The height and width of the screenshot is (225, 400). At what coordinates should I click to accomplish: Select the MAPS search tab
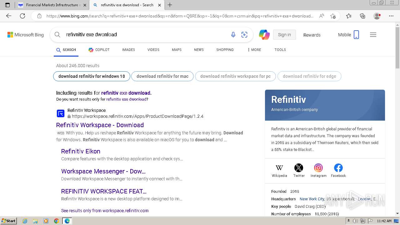[x=177, y=50]
